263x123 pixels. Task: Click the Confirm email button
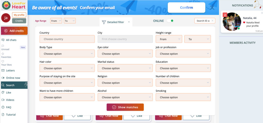[x=186, y=7]
